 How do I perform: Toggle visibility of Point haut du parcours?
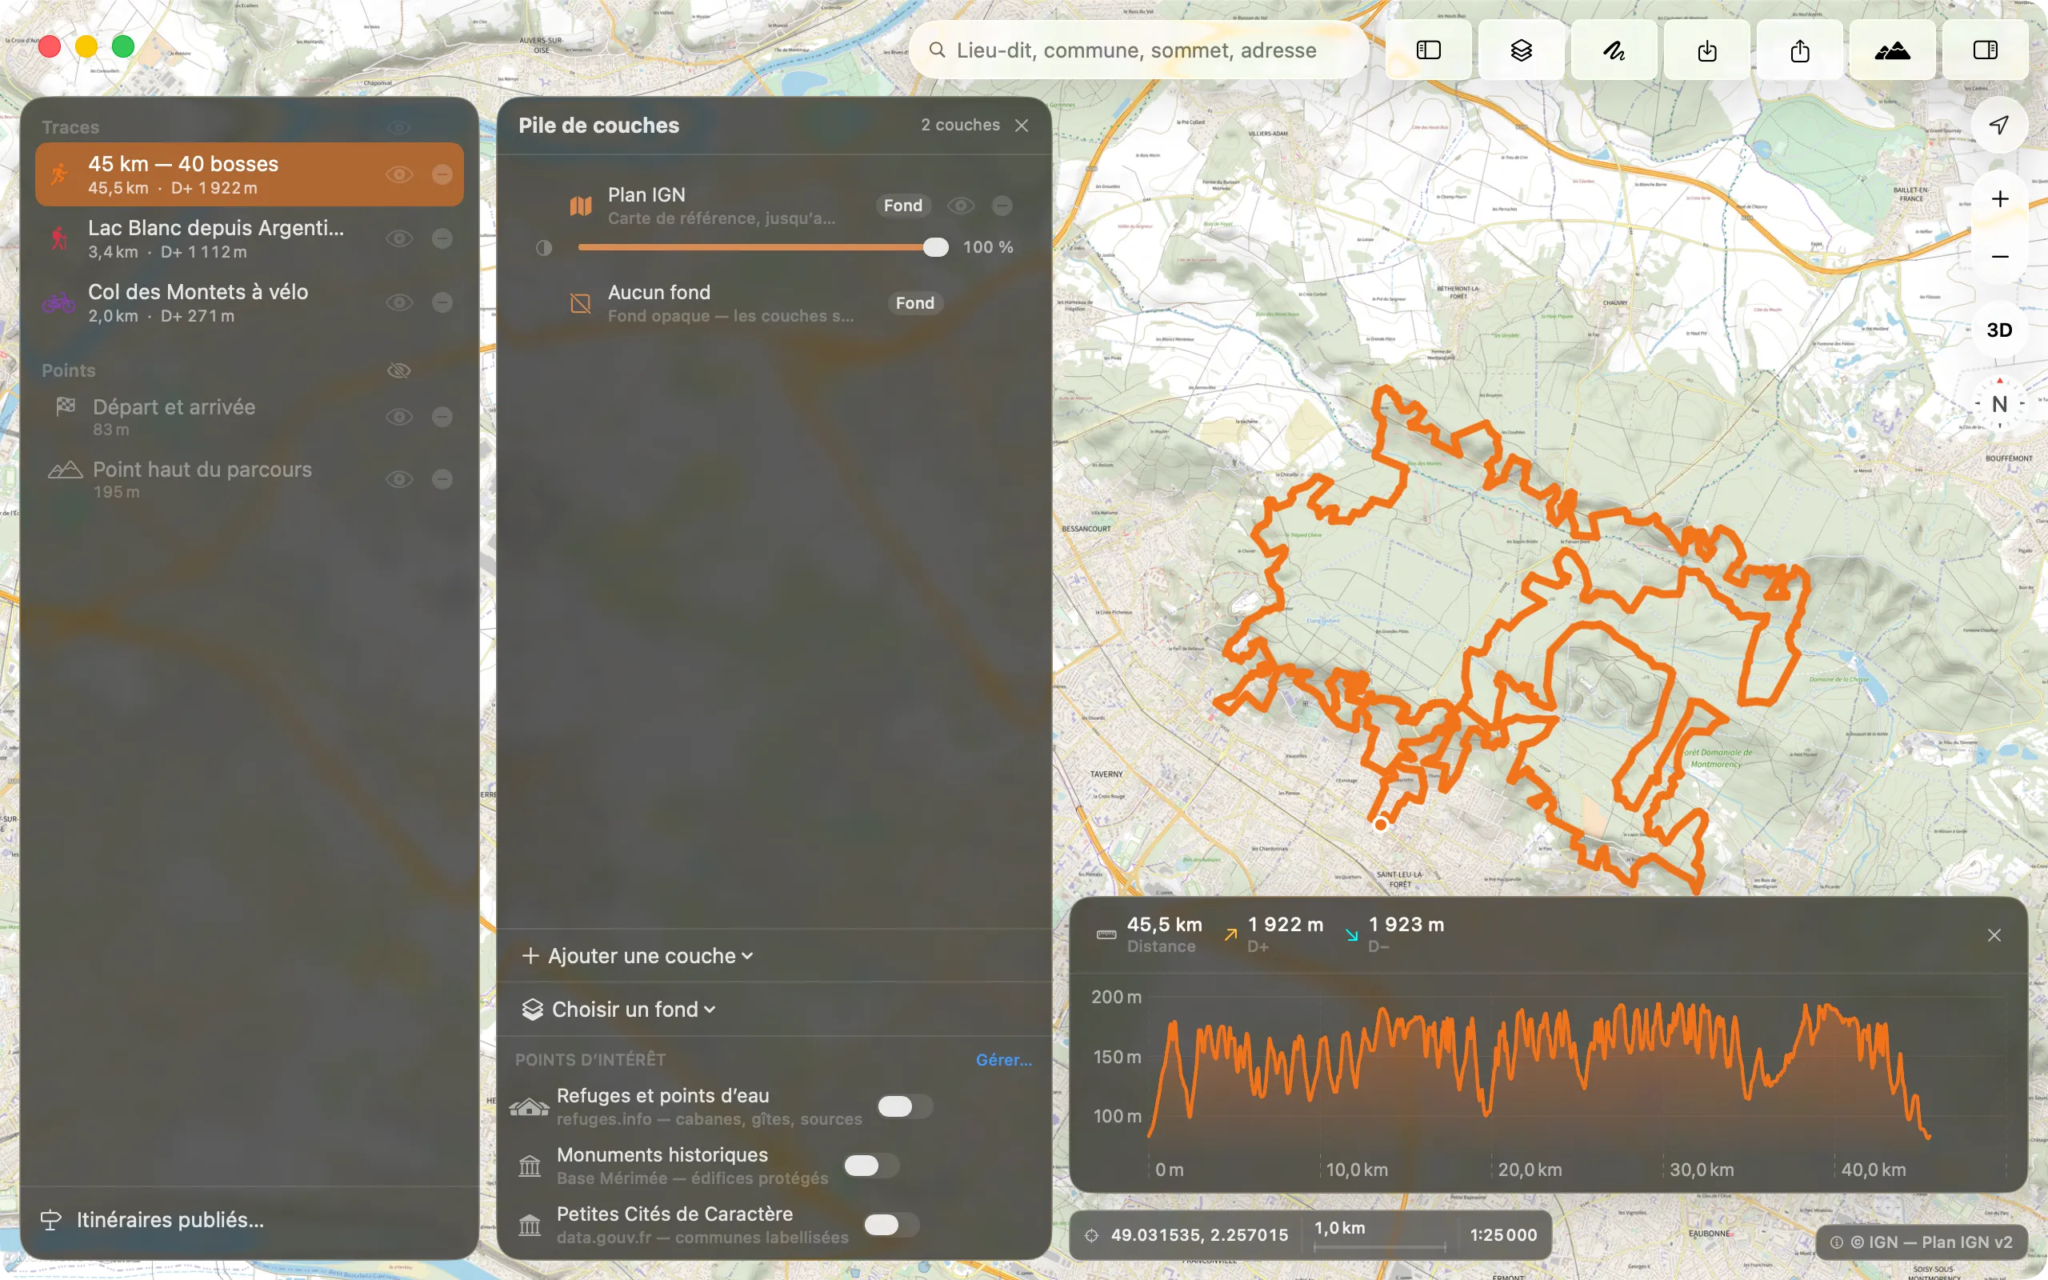tap(399, 479)
